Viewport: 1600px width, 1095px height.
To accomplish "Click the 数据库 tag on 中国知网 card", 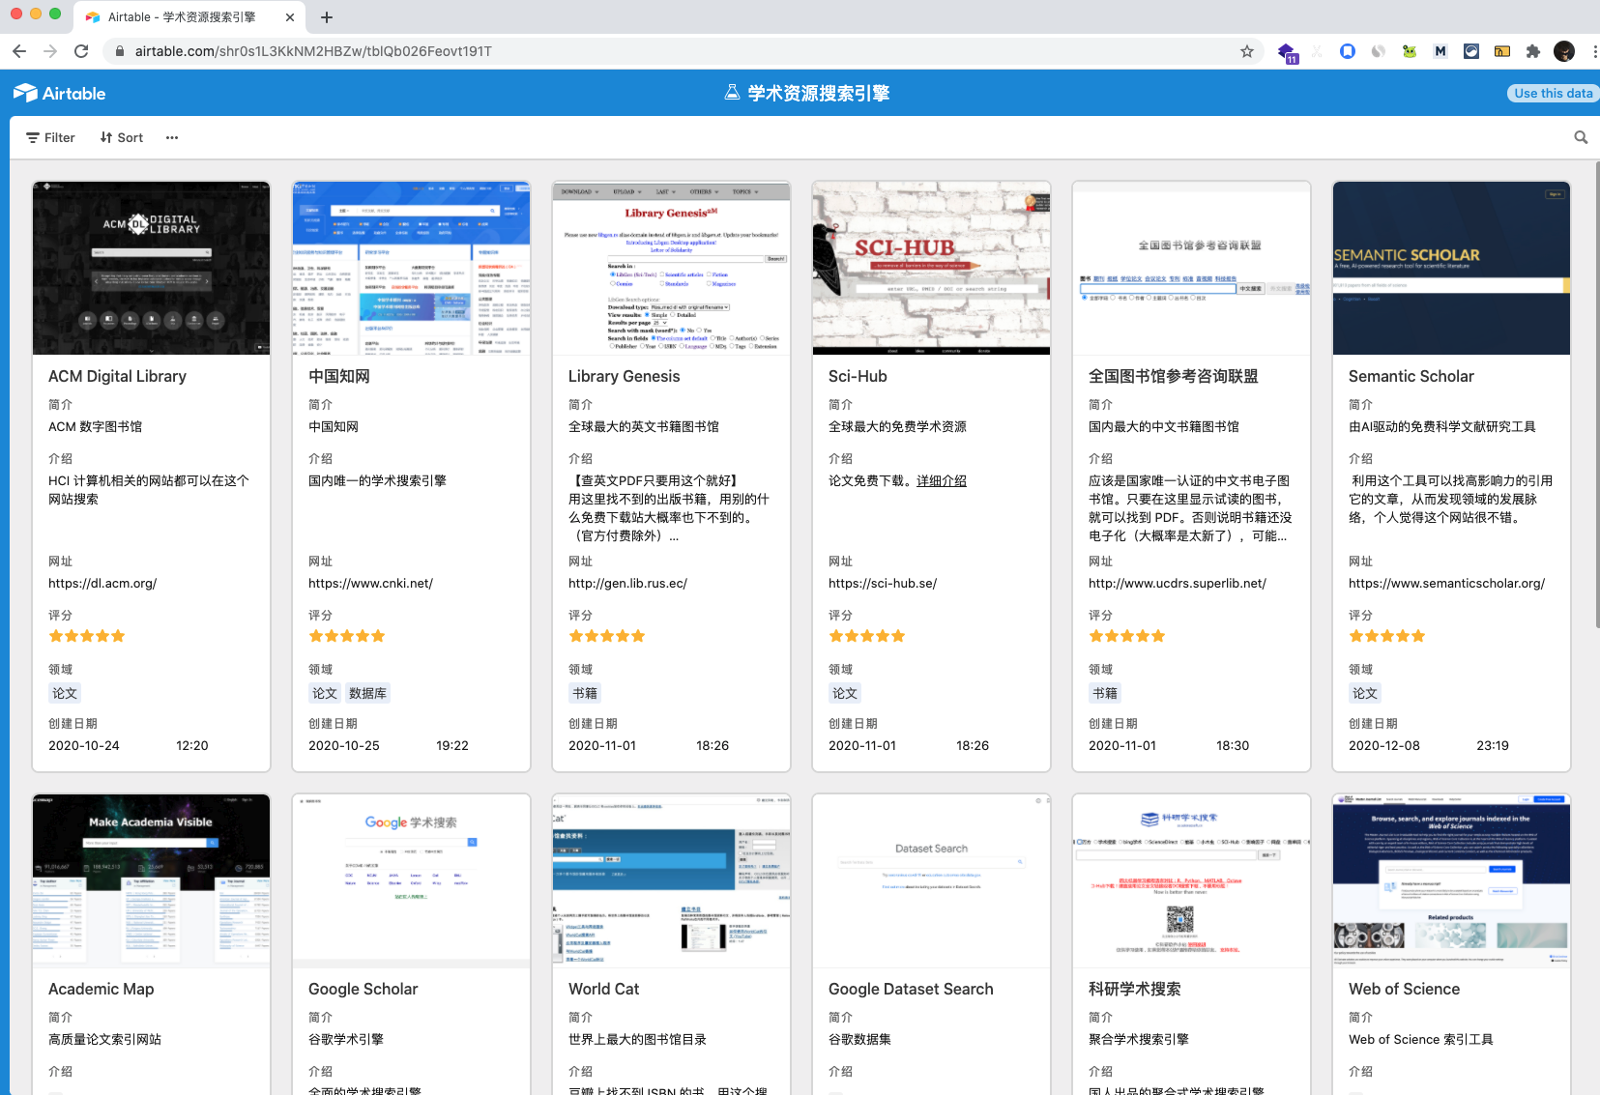I will point(367,693).
